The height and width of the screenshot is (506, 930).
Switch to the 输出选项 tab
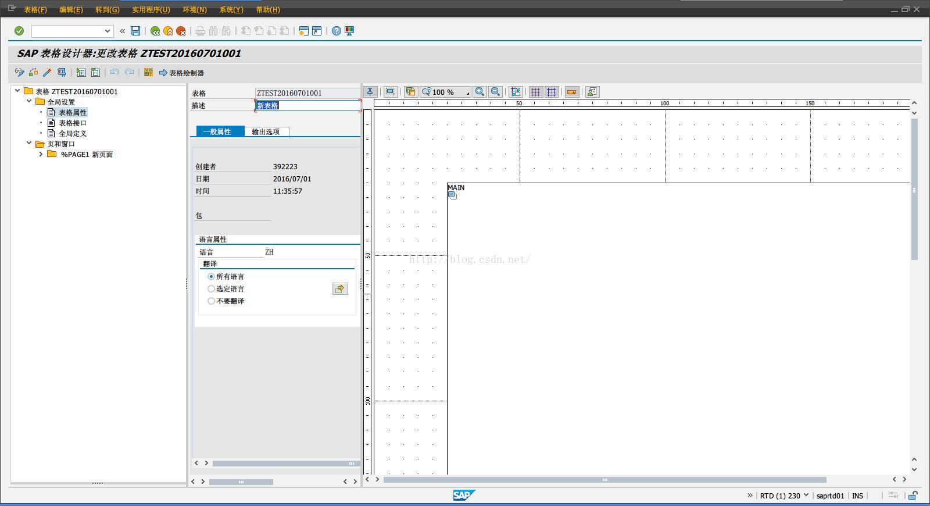(x=266, y=131)
